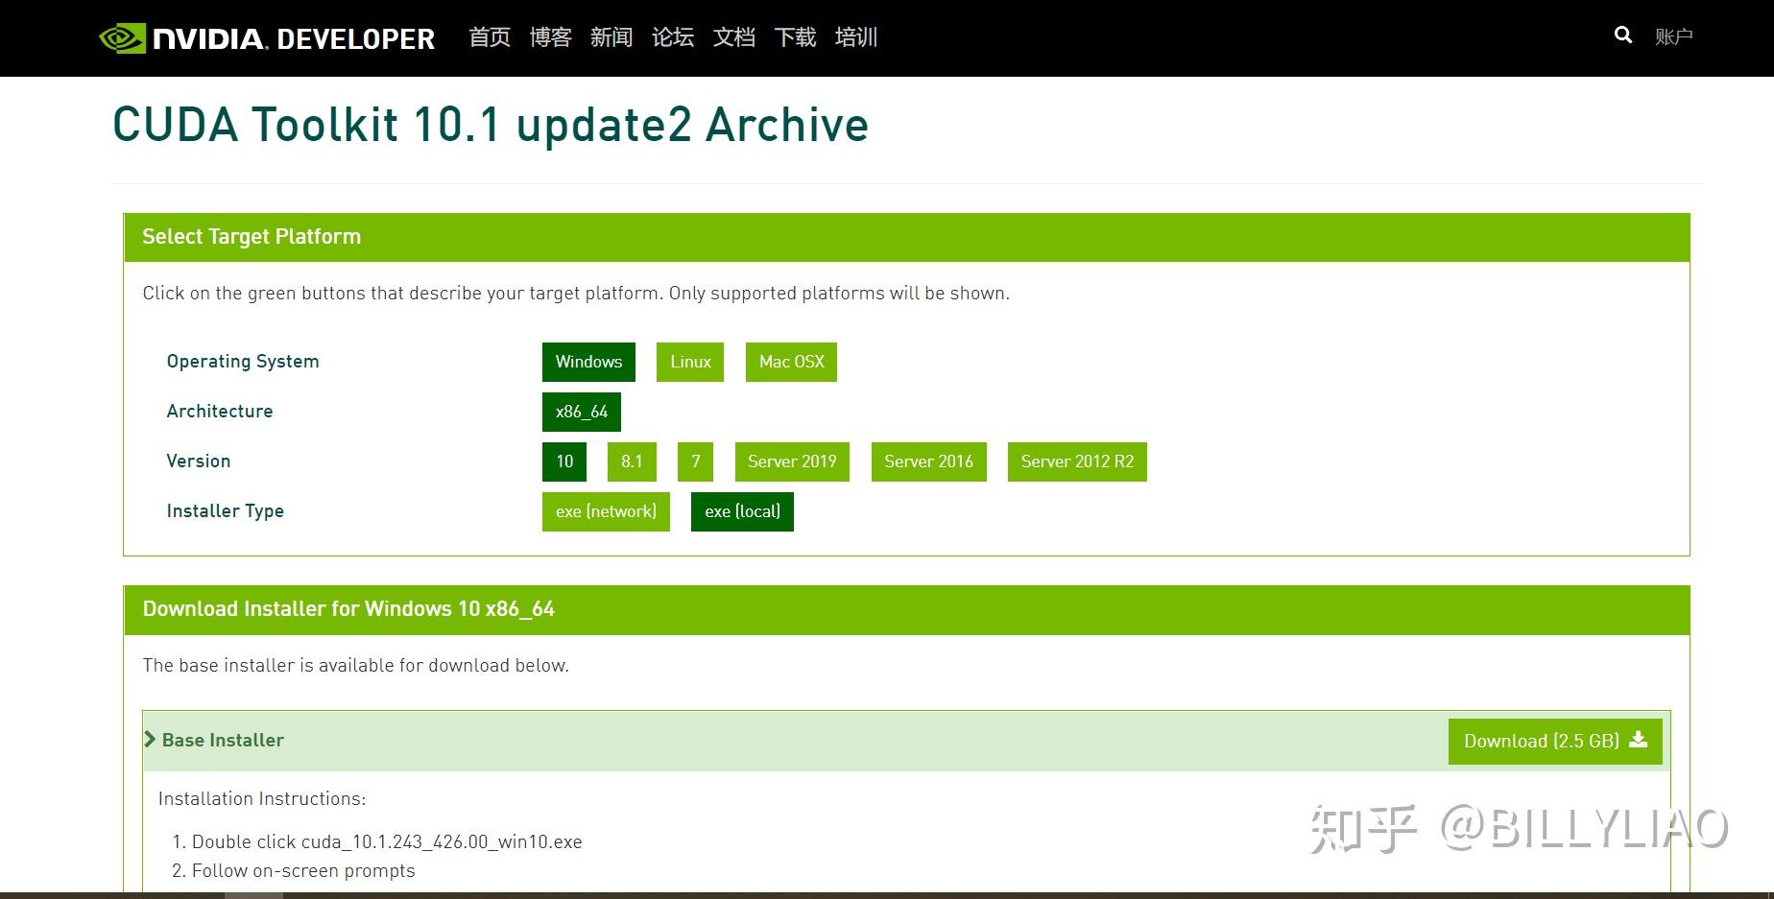Open the 账户 (Account) link
The image size is (1774, 899).
pos(1674,35)
